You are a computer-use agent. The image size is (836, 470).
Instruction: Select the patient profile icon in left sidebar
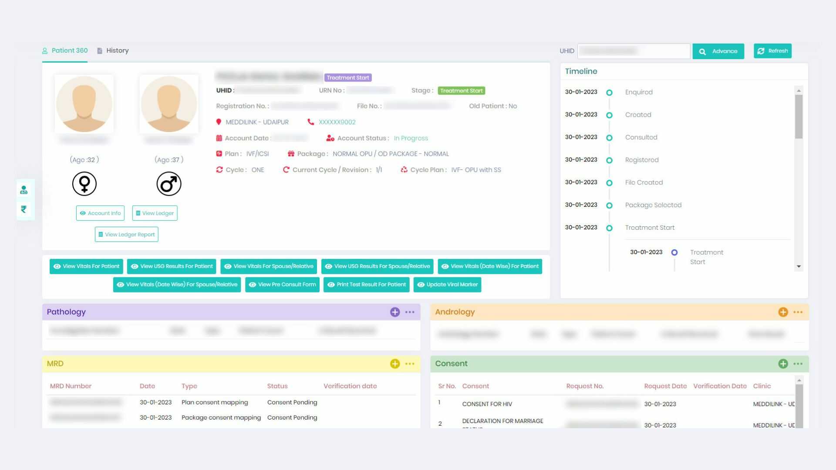pyautogui.click(x=24, y=189)
